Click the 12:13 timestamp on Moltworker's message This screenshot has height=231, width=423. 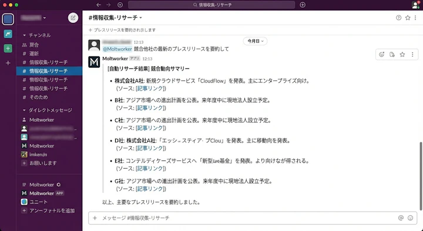tap(147, 59)
